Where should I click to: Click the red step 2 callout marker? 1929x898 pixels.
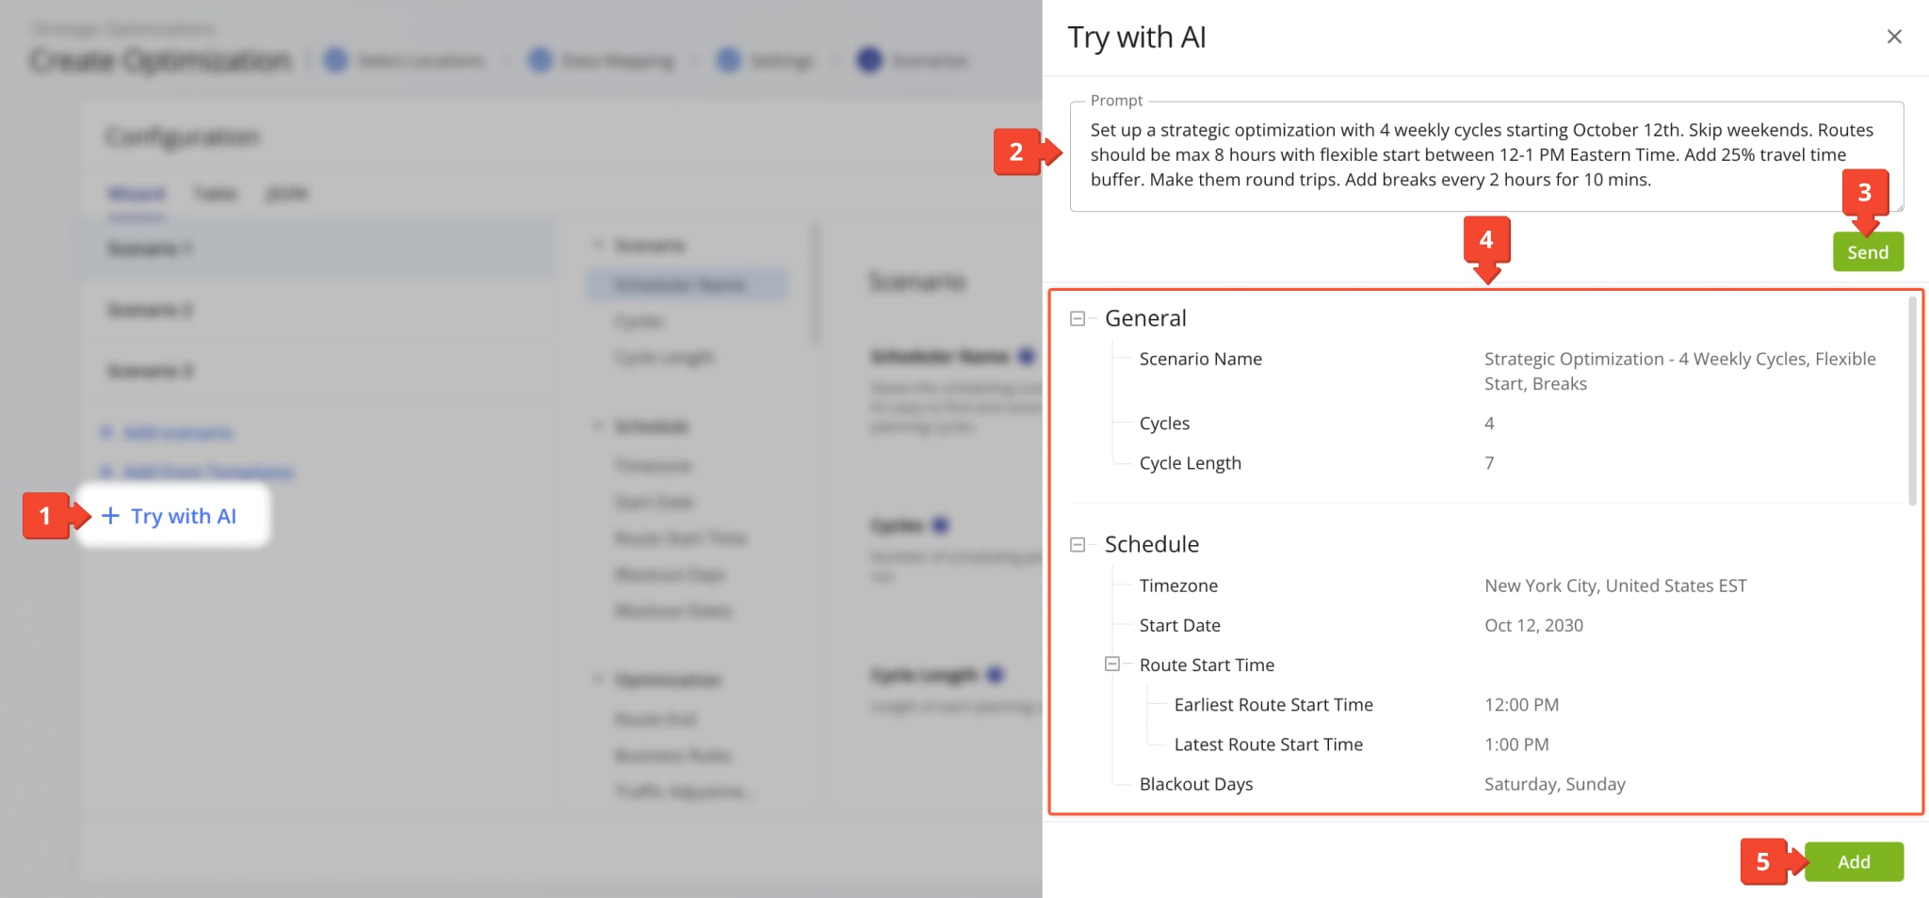coord(1016,152)
